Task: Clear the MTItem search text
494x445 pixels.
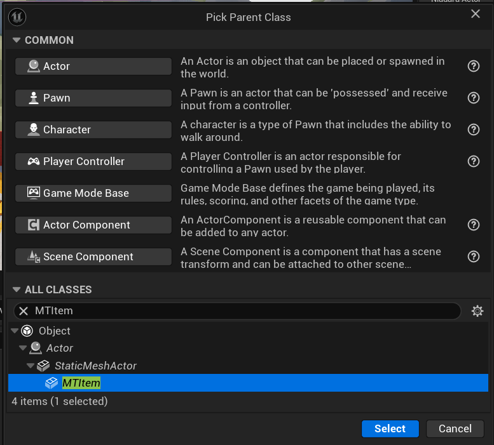Action: point(24,311)
